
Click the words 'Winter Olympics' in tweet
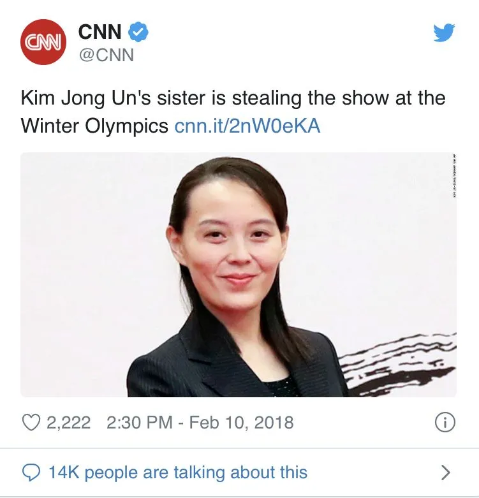click(94, 126)
